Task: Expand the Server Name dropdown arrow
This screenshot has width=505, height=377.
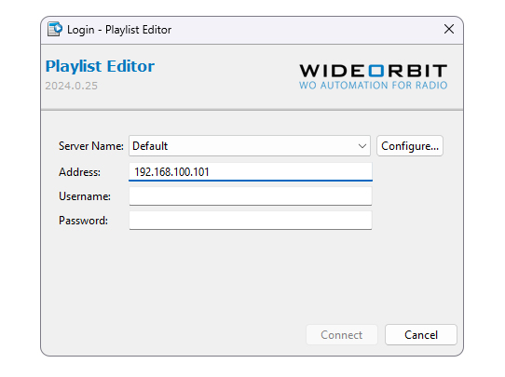Action: [362, 146]
